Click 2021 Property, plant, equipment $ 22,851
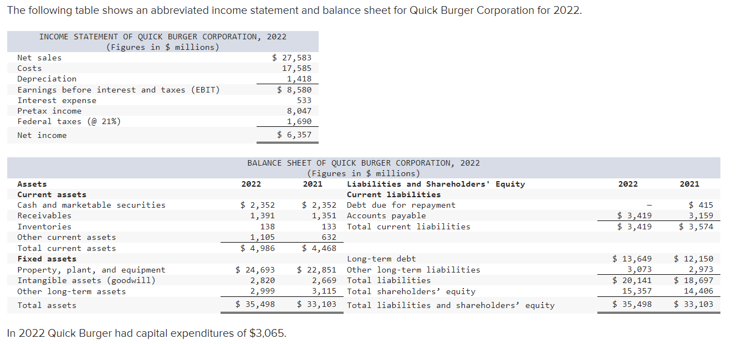 317,270
